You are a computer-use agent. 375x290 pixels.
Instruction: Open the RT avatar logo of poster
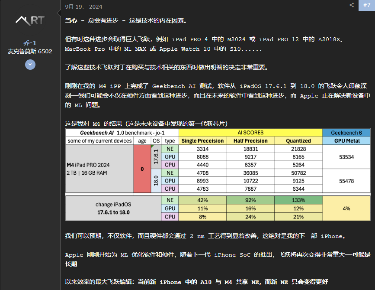tap(30, 20)
